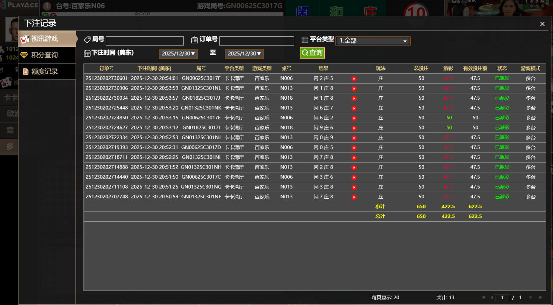Click replay icon for round GN01825C3017J
Image resolution: width=553 pixels, height=305 pixels.
(x=354, y=98)
